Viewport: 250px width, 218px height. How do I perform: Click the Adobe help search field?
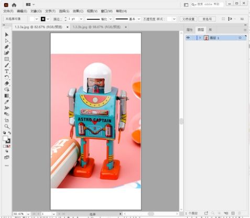[207, 4]
